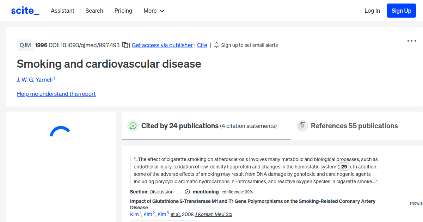Click Get access via publisher
This screenshot has width=423, height=222.
point(162,45)
